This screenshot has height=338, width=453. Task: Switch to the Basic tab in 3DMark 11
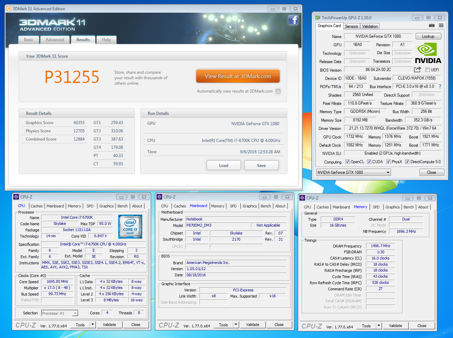pyautogui.click(x=29, y=40)
